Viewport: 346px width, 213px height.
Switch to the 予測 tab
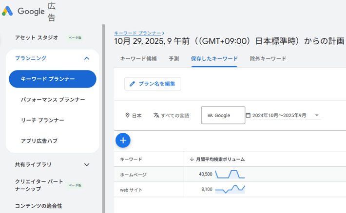(x=173, y=58)
